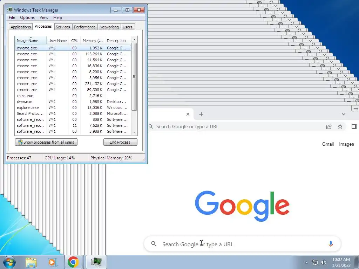This screenshot has height=269, width=359.
Task: Switch to the Applications tab
Action: pos(21,27)
